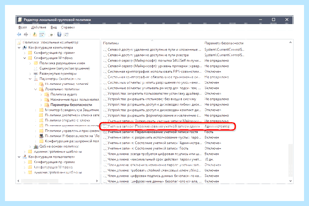309x206 pixels.
Task: Click the Конфигурация пользователя user icon
Action: [24, 157]
